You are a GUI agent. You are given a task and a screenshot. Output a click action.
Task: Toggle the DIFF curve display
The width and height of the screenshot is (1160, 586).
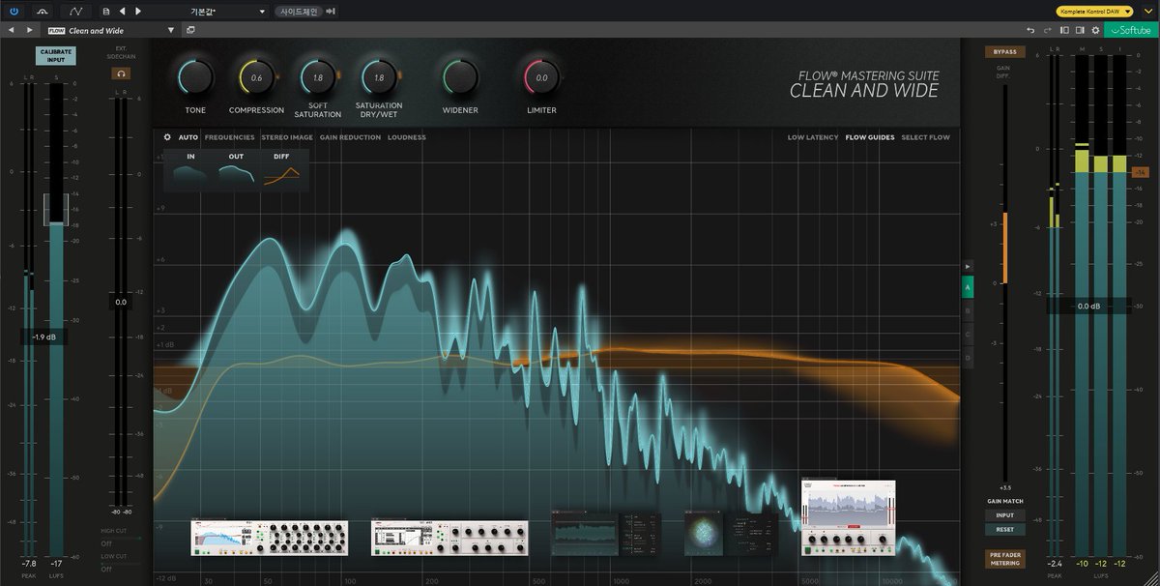[281, 169]
